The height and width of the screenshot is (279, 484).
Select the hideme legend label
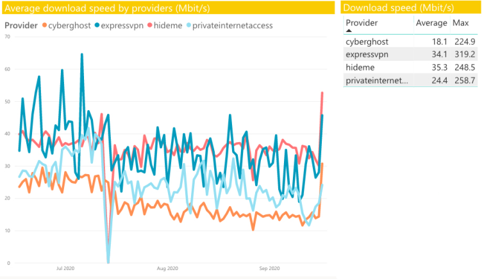tap(168, 26)
